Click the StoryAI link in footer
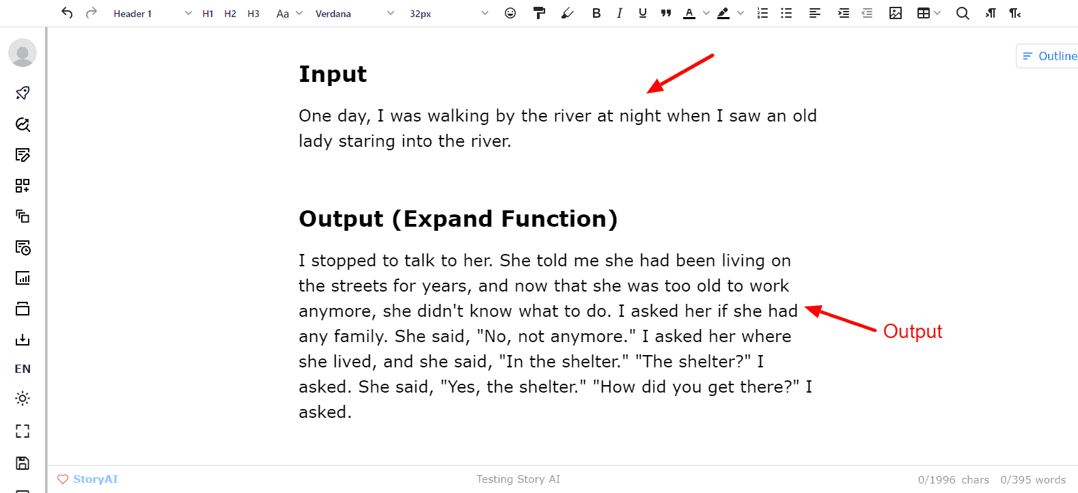Viewport: 1078px width, 493px height. click(x=95, y=479)
